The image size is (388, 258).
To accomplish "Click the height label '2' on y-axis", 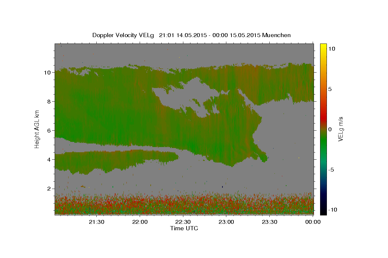I will 49,188.
